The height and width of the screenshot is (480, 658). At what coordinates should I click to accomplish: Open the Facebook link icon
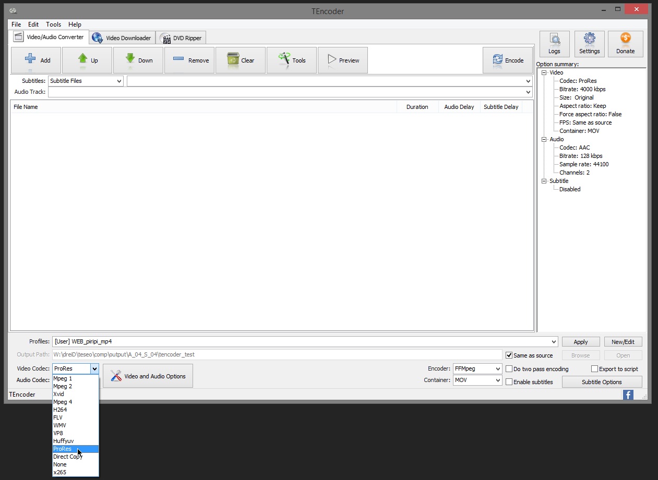click(628, 395)
